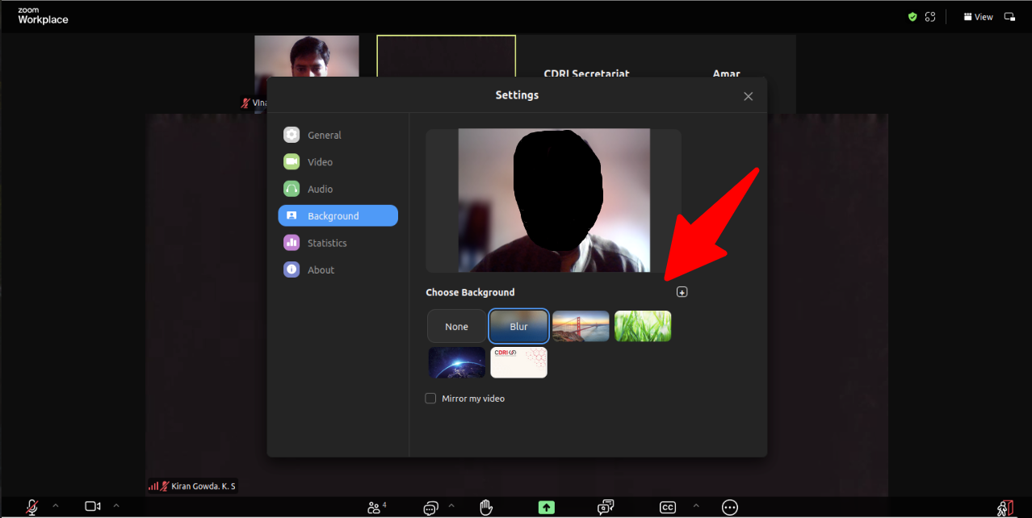This screenshot has height=518, width=1032.
Task: Choose the Earth from space background
Action: [457, 362]
